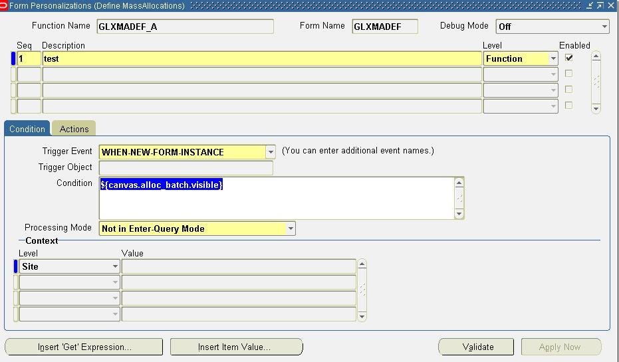Tick the Enabled checkbox in fourth row
Image resolution: width=619 pixels, height=362 pixels.
[x=569, y=106]
